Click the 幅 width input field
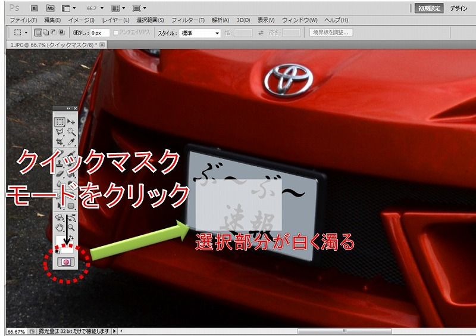The width and height of the screenshot is (476, 336). coord(243,33)
